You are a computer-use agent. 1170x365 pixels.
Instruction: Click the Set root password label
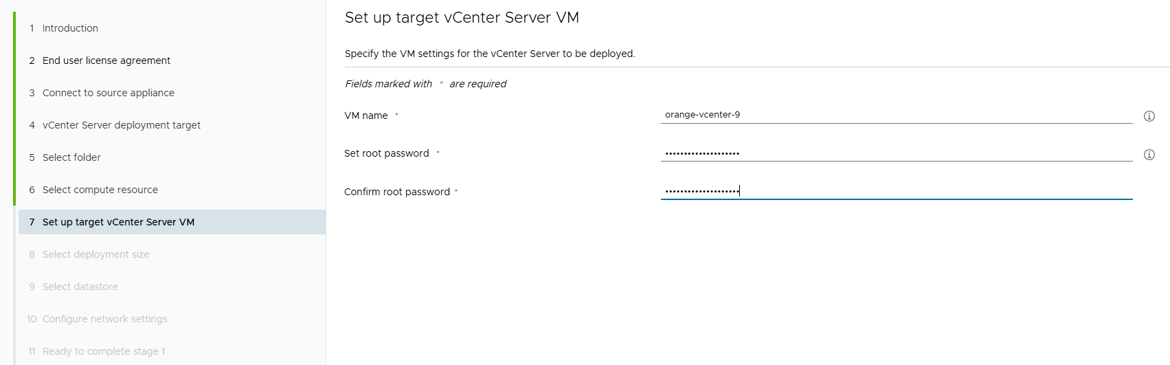click(x=387, y=153)
